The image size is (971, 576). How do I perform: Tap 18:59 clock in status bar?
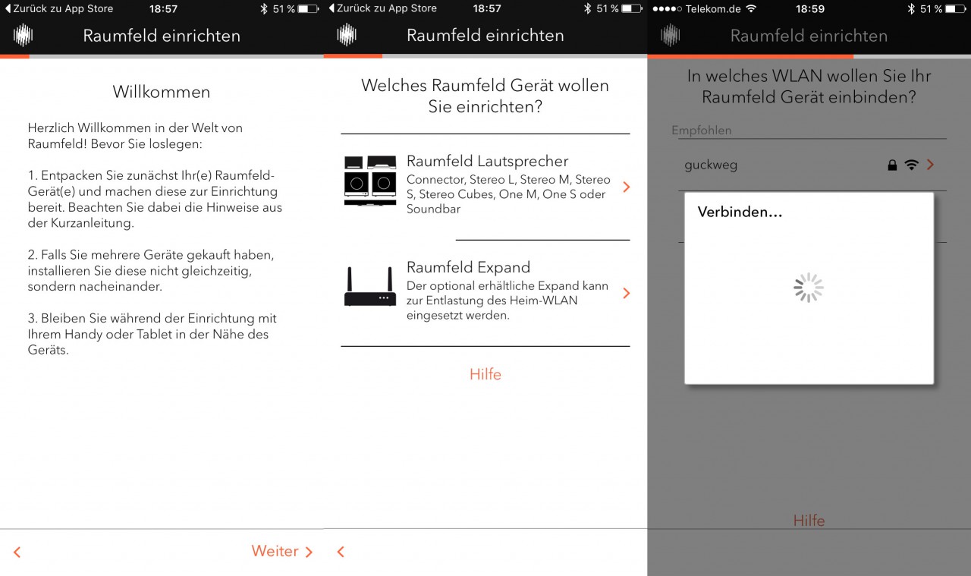(810, 8)
